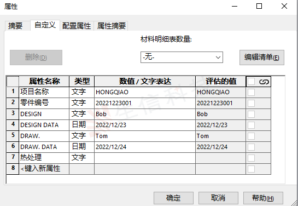Select property name 零件编号
The height and width of the screenshot is (206, 298).
(44, 103)
